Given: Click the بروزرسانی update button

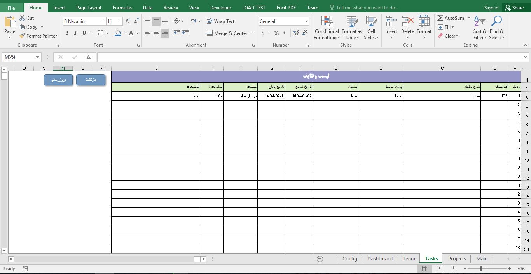Looking at the screenshot, I should (x=58, y=80).
